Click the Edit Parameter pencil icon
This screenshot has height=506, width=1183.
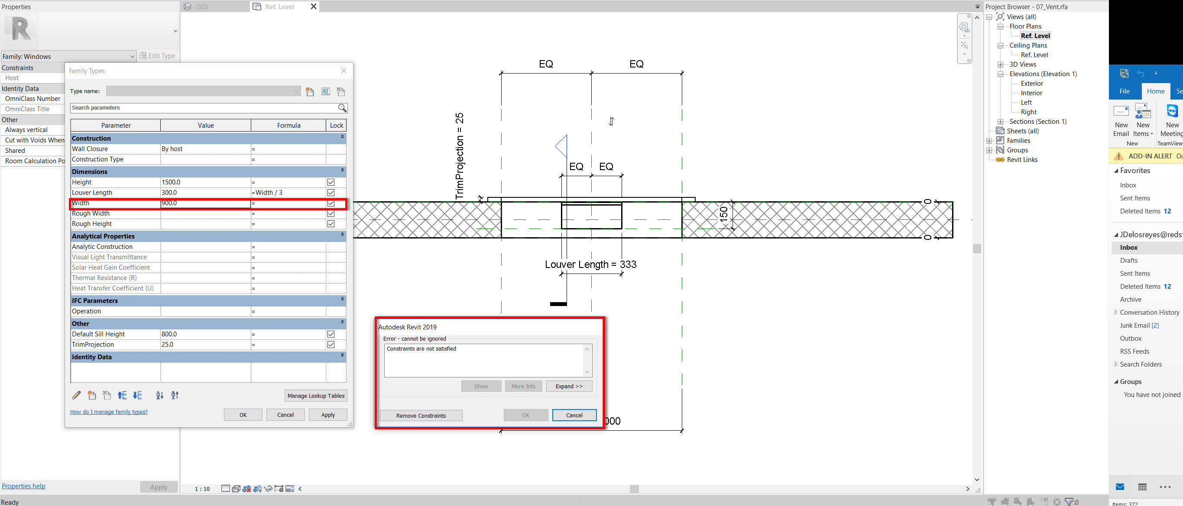[x=77, y=395]
